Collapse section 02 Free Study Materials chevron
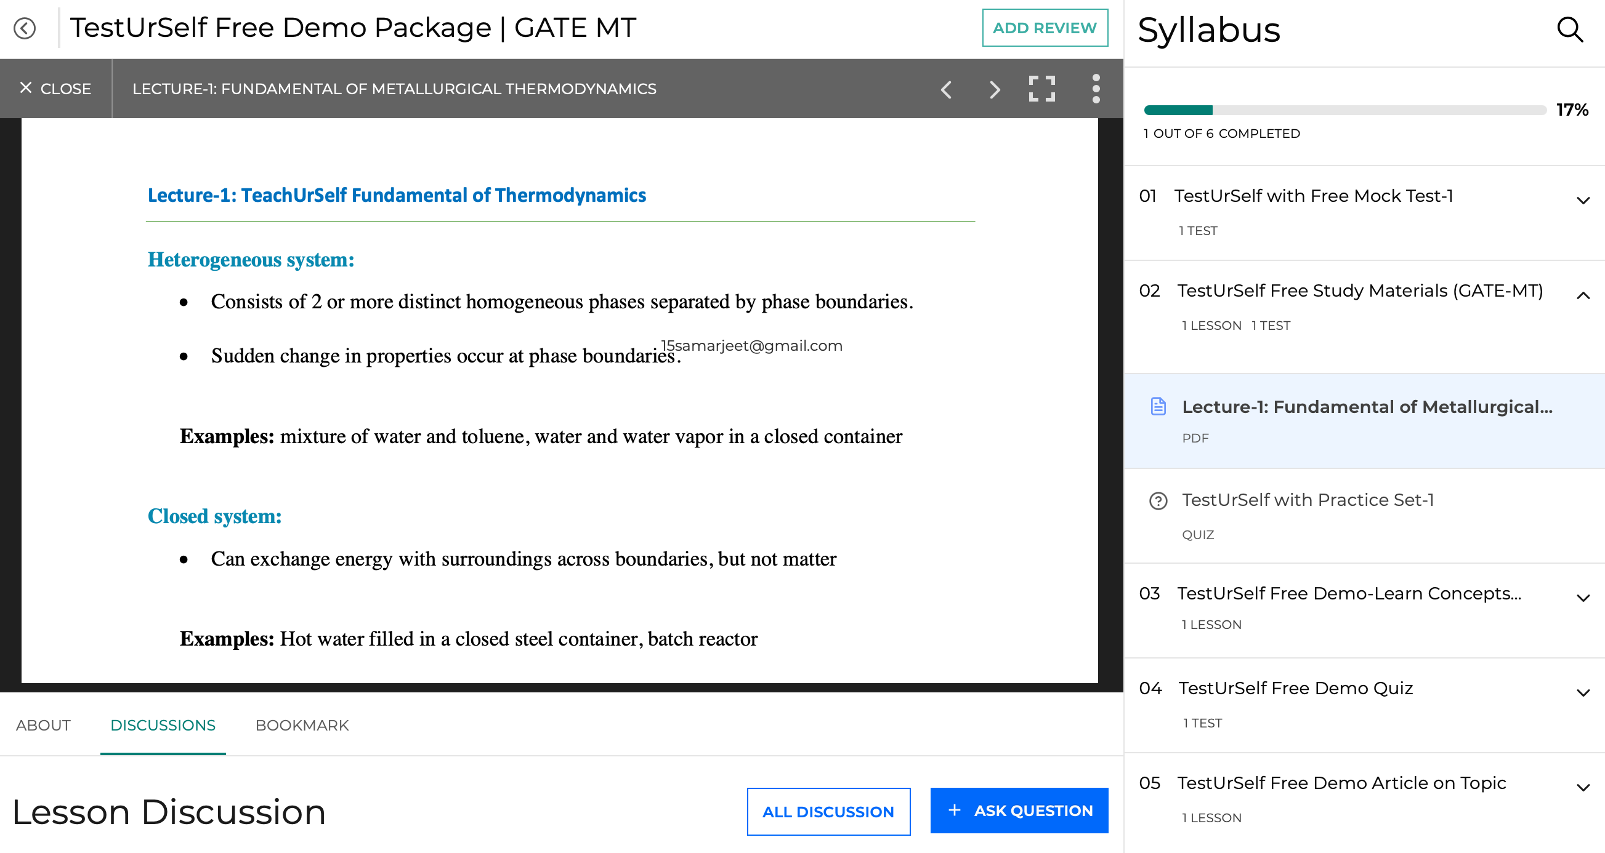This screenshot has height=853, width=1605. pos(1583,295)
